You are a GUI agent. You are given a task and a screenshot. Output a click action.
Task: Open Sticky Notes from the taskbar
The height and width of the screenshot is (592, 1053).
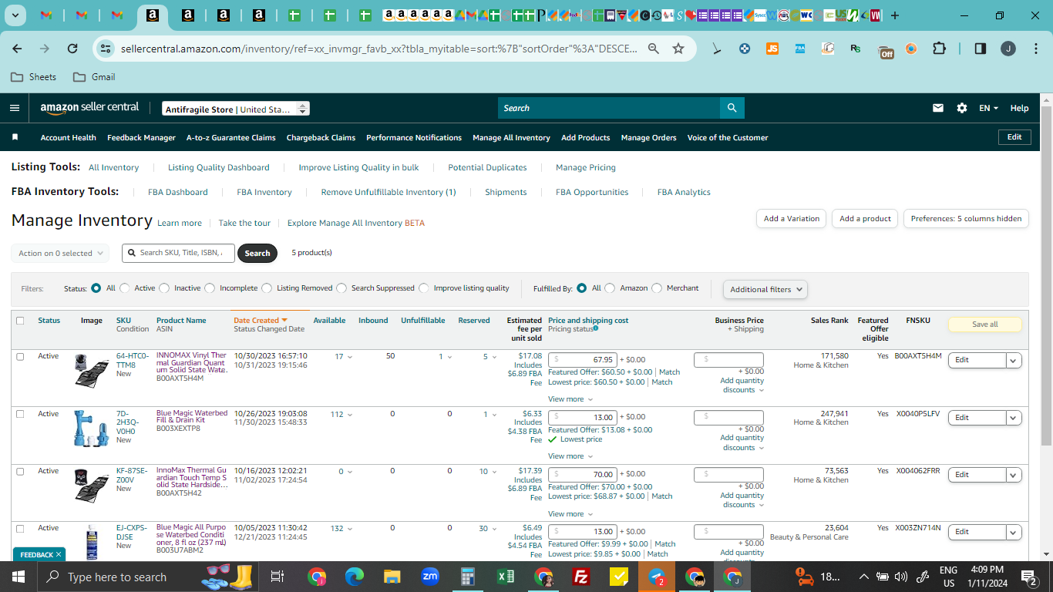619,577
